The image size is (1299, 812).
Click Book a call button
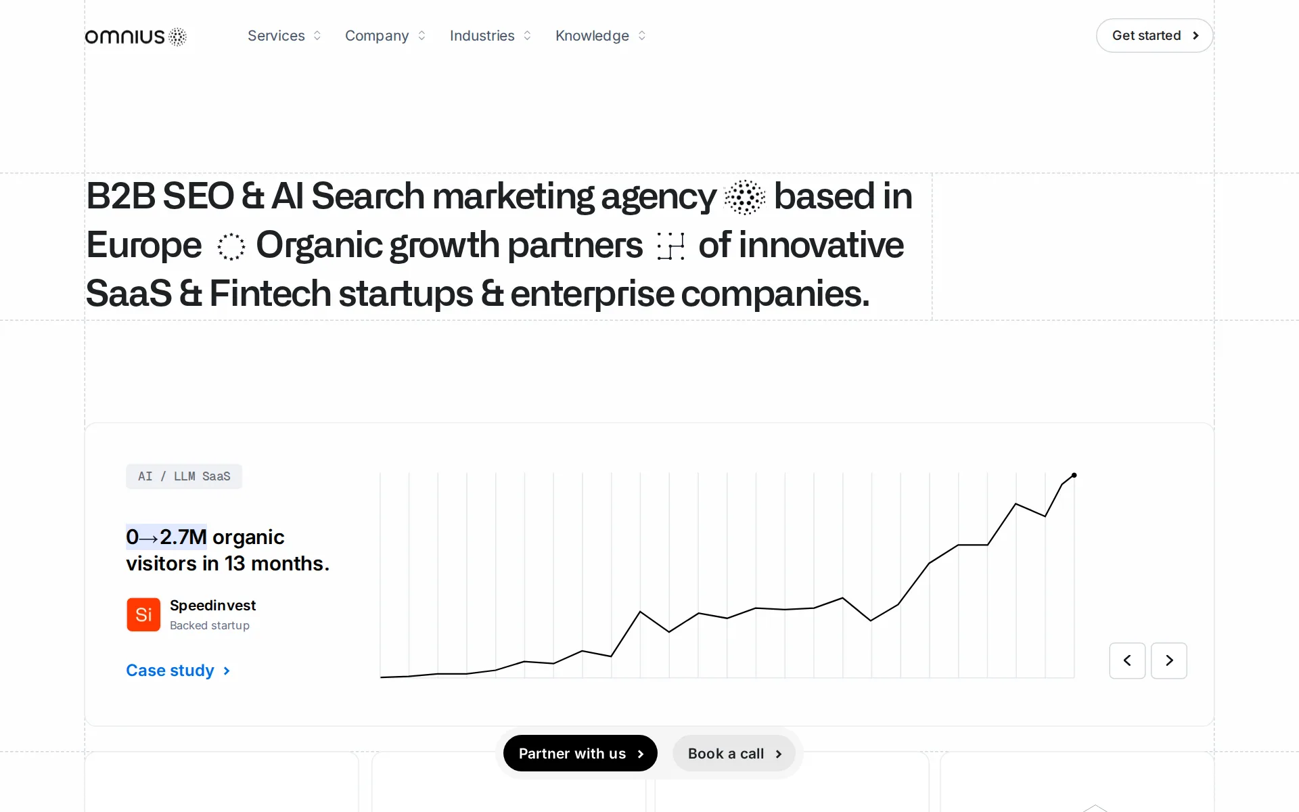[734, 753]
